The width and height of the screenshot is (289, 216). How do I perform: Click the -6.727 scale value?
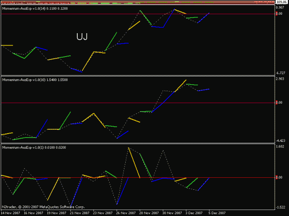280,73
